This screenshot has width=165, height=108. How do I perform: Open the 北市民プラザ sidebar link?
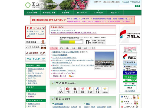click(32, 78)
